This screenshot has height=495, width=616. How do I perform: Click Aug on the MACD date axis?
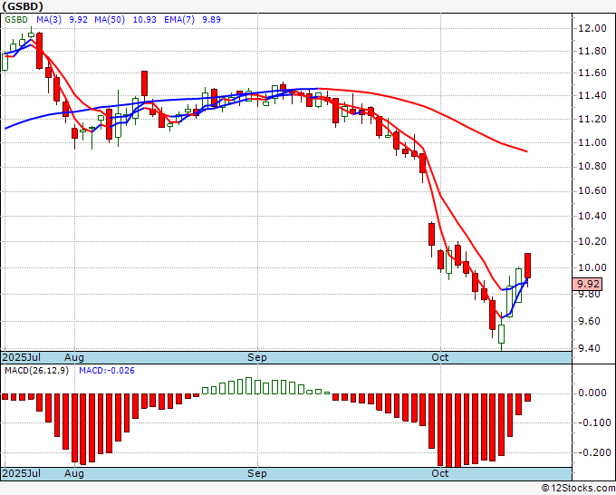click(74, 473)
